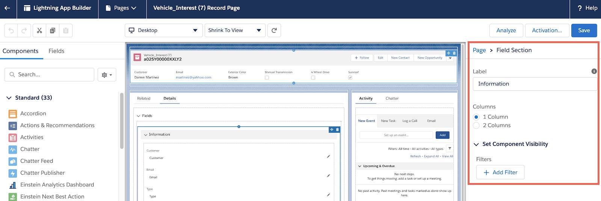The height and width of the screenshot is (201, 601).
Task: Click the Lightning App Builder icon
Action: pyautogui.click(x=27, y=8)
